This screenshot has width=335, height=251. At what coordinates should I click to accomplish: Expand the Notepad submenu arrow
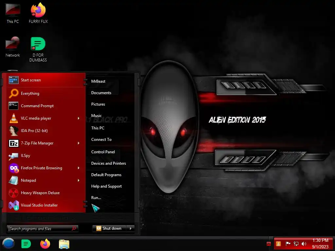tap(79, 180)
